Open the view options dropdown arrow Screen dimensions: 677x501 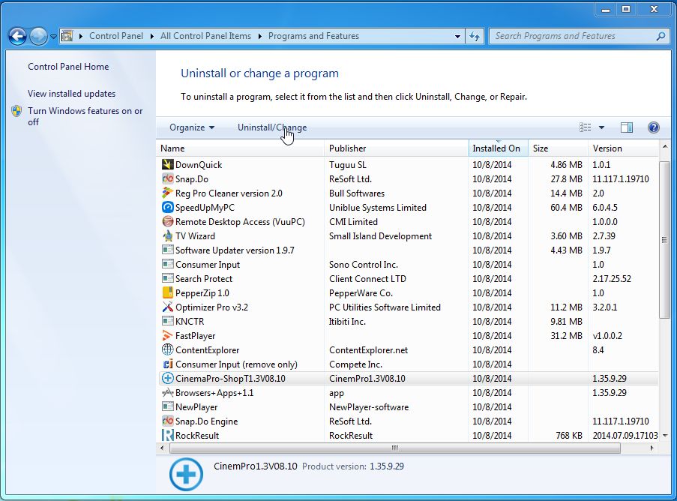pos(601,127)
